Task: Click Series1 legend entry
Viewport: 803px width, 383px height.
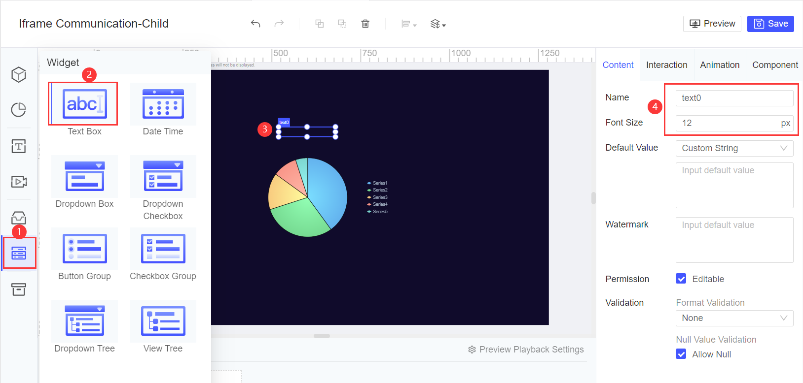Action: pos(377,183)
